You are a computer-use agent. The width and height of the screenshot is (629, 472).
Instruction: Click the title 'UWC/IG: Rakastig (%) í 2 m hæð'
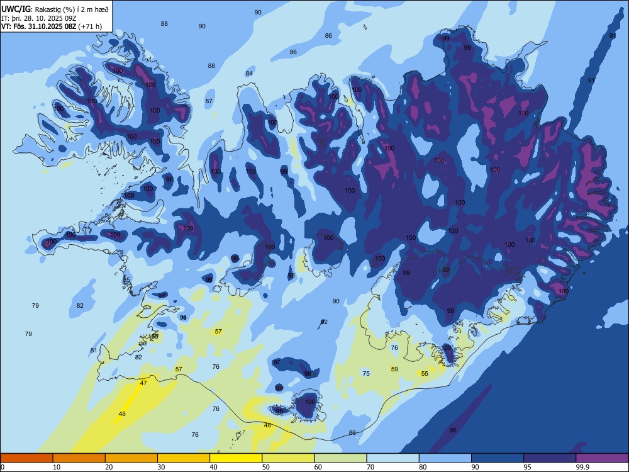pos(55,9)
